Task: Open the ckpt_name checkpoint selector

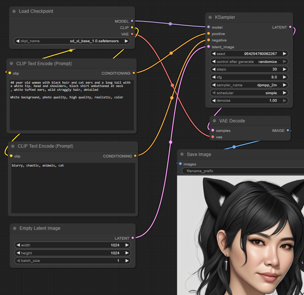Action: 72,41
